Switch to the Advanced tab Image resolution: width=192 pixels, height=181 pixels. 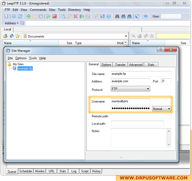click(136, 65)
